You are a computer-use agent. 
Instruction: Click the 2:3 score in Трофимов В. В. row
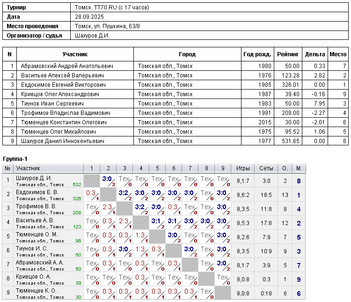tap(107, 206)
